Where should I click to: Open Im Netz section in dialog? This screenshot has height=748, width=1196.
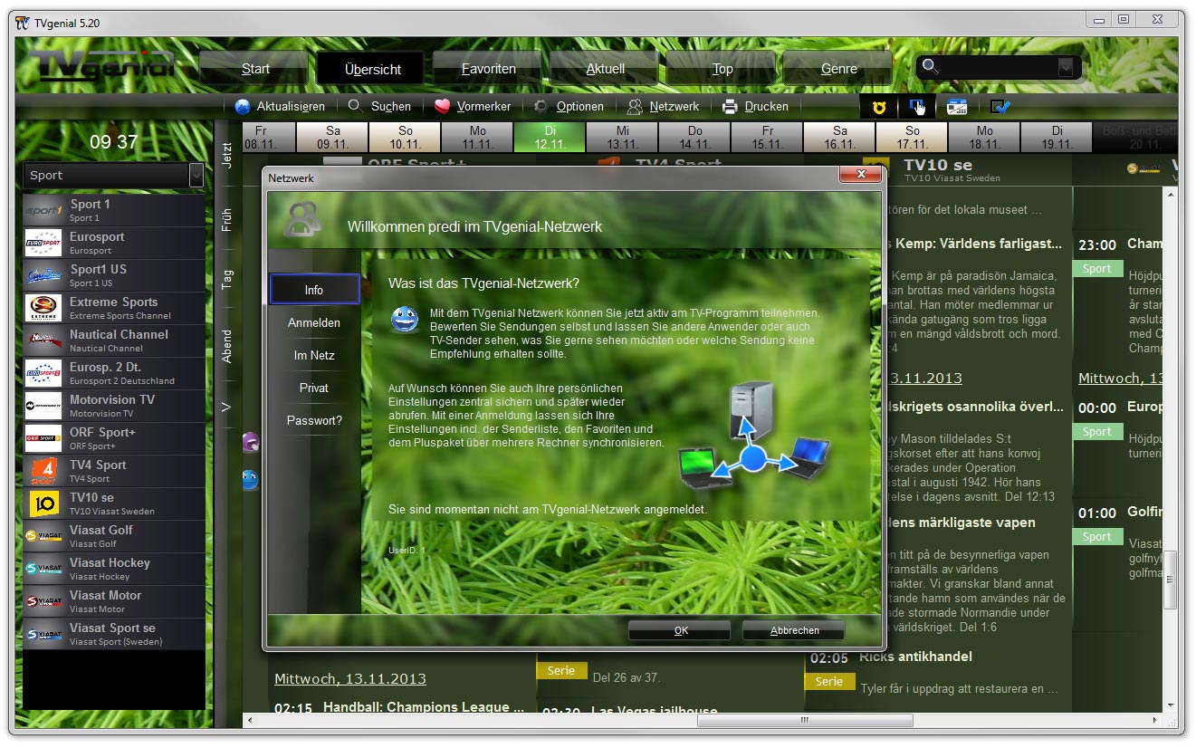(x=314, y=355)
